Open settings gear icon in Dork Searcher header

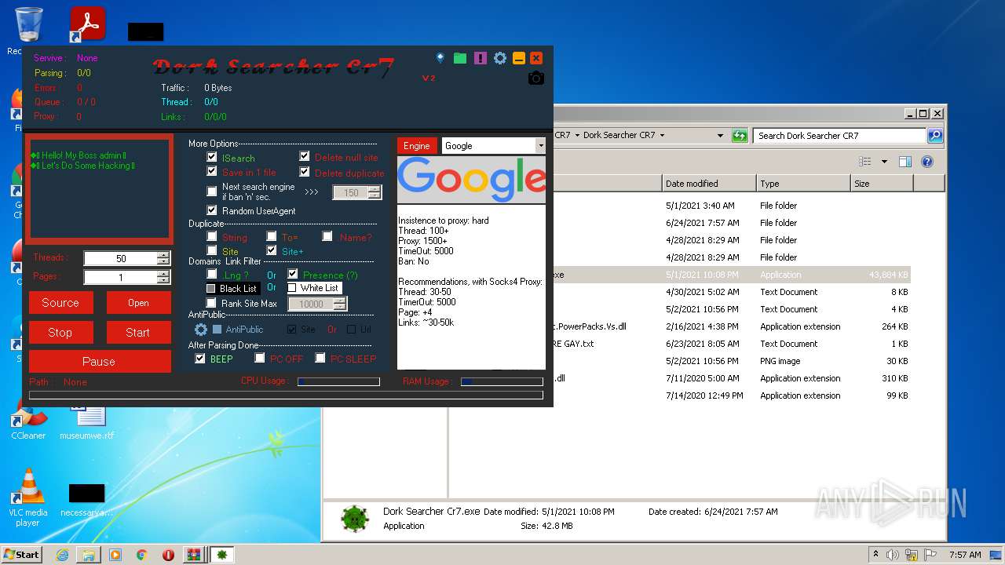[499, 58]
